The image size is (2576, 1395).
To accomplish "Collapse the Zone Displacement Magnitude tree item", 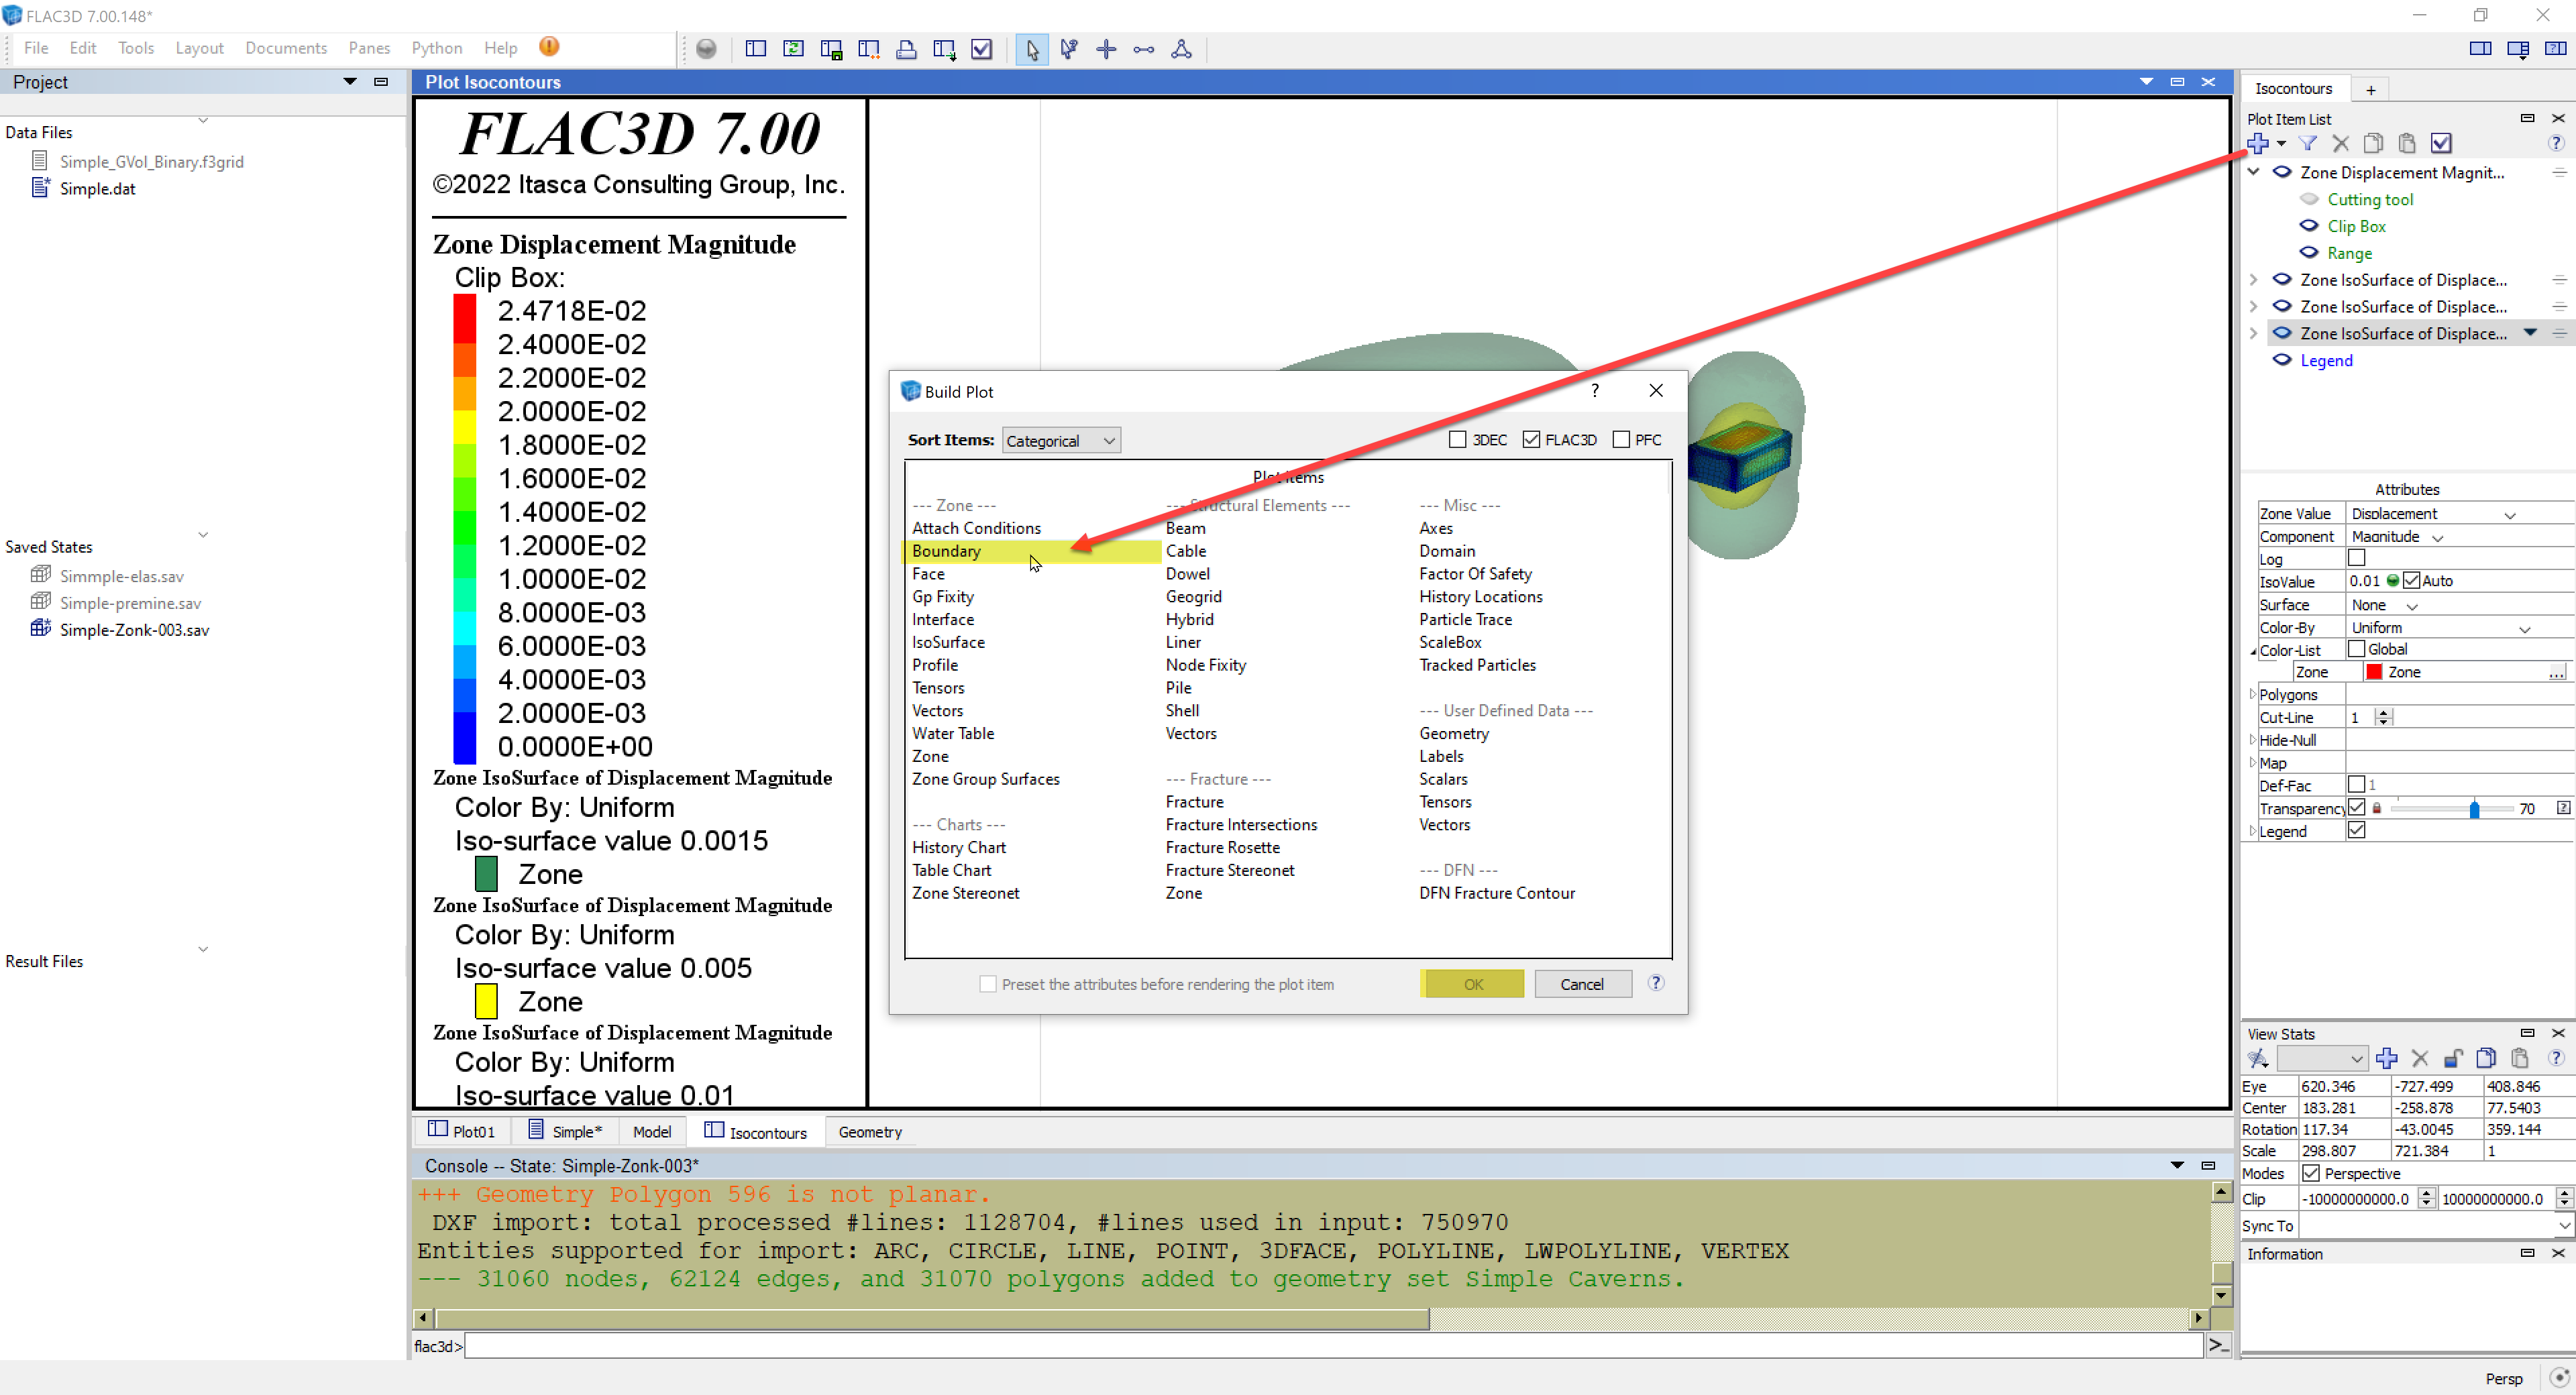I will click(2254, 172).
